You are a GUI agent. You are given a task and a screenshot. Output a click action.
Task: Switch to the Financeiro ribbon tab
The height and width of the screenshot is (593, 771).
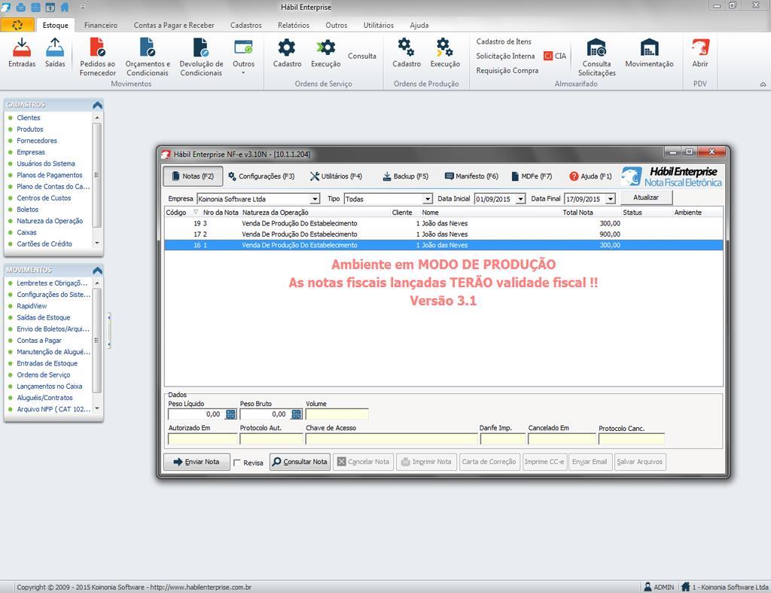click(101, 25)
